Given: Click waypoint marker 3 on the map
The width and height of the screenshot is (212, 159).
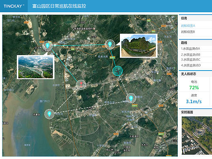Looking at the screenshot, I should point(131,98).
